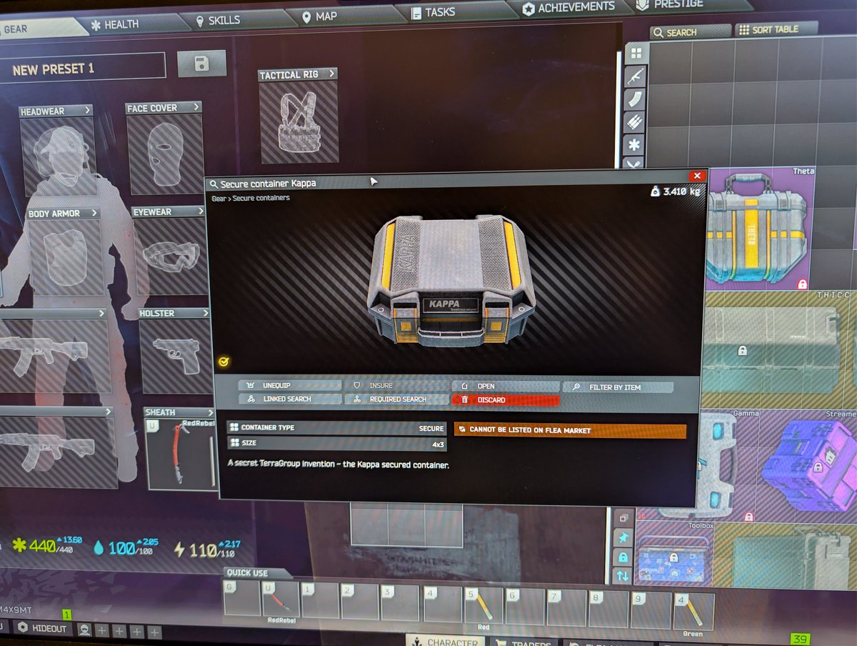The width and height of the screenshot is (857, 646).
Task: Select the medical asterisk stash filter
Action: (x=635, y=144)
